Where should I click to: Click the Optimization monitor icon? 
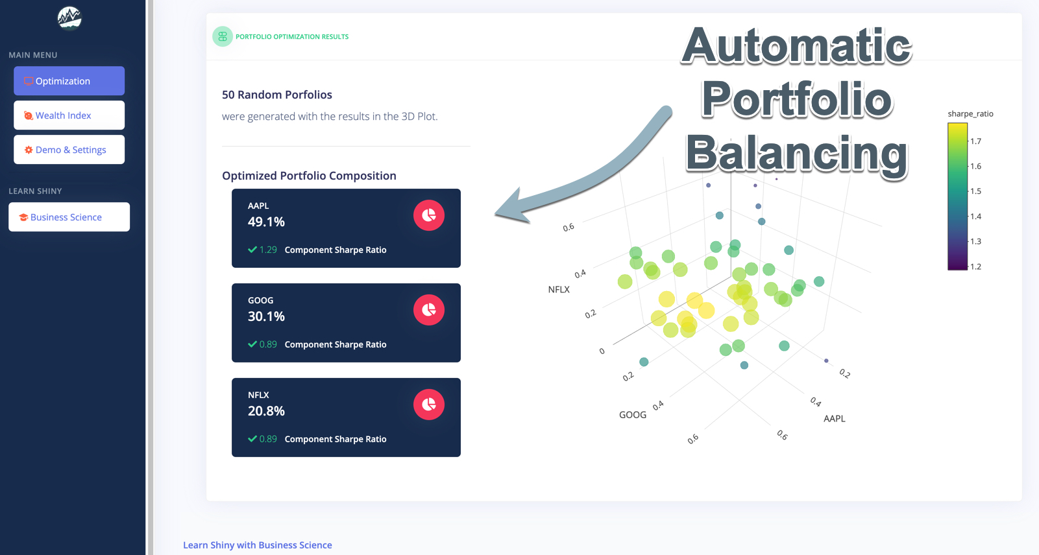[x=29, y=81]
